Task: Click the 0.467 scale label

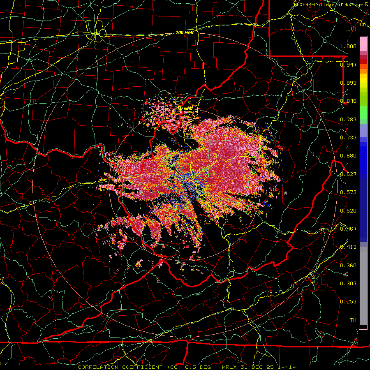Action: tap(348, 229)
